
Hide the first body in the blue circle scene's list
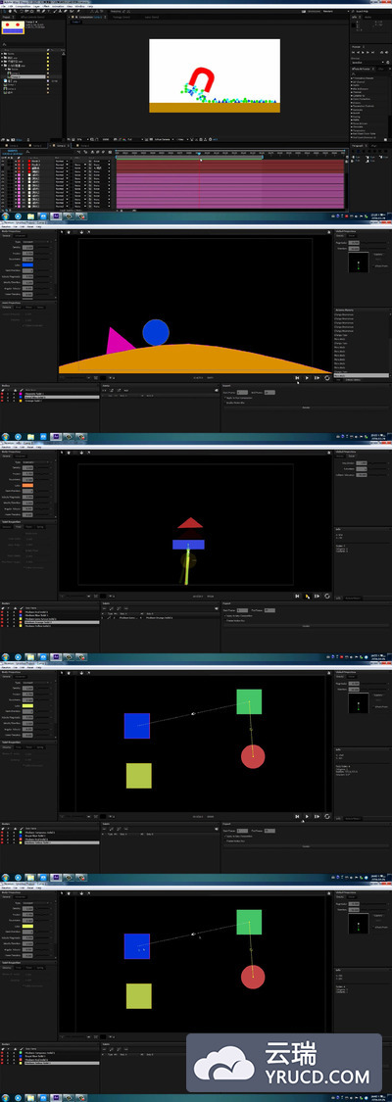(x=3, y=394)
